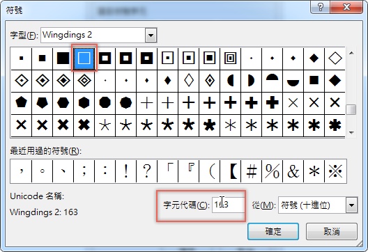Select the concentric squares symbol
This screenshot has width=368, height=252.
click(230, 58)
